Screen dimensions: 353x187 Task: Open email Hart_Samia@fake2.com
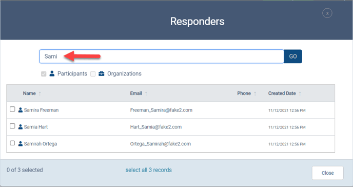(156, 127)
